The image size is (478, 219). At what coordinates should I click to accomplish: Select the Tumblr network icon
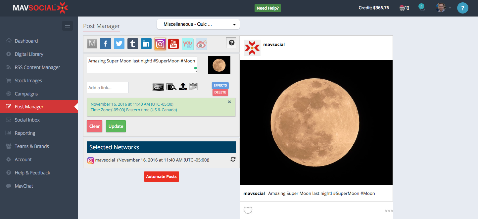tap(133, 44)
